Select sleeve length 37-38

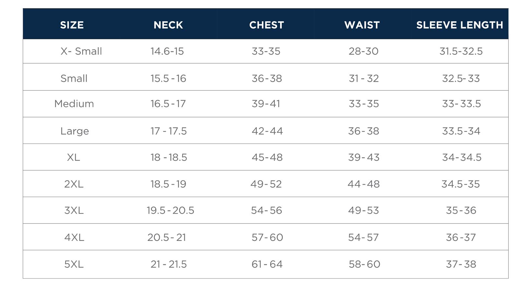461,264
